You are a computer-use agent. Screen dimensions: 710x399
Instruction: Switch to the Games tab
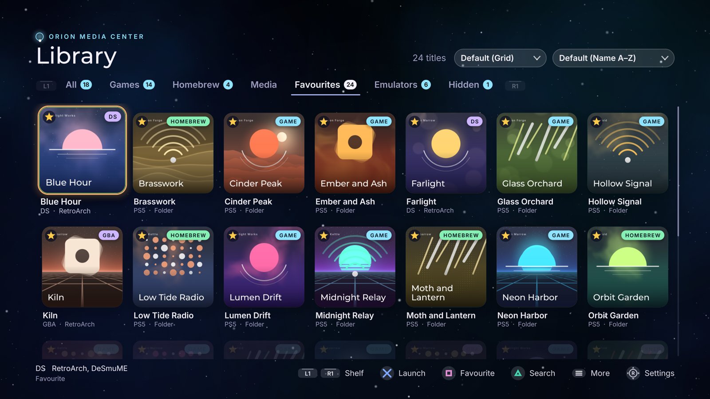coord(132,85)
